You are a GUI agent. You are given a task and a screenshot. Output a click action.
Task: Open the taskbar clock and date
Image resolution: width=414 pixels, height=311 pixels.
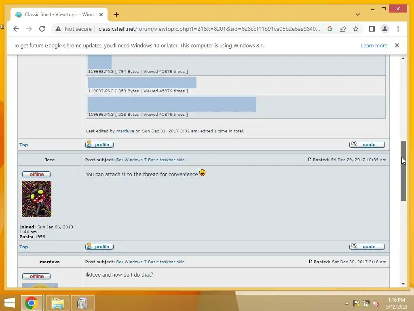(x=397, y=303)
